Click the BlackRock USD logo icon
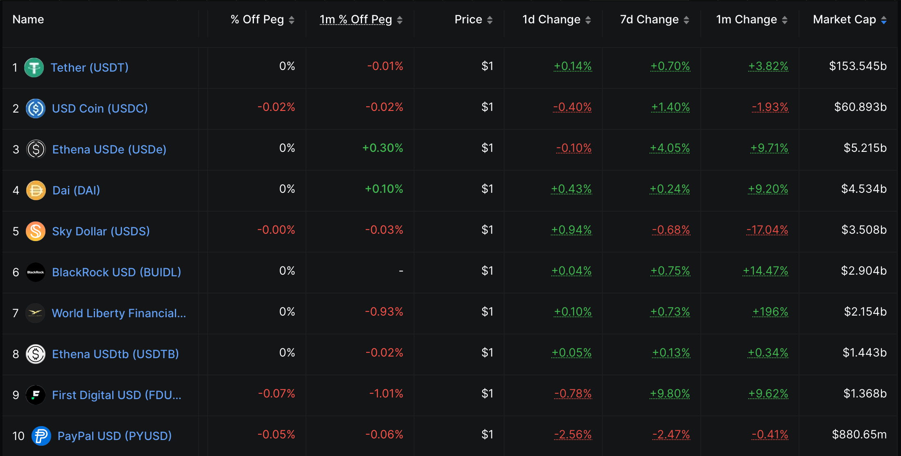Screen dimensions: 901x456 click(x=36, y=272)
